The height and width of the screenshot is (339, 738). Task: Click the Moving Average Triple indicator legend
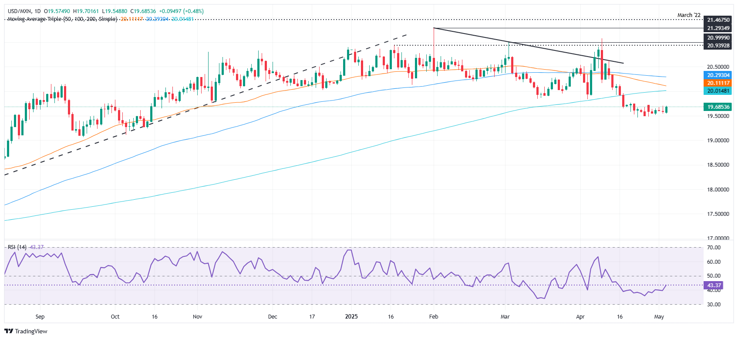[62, 19]
